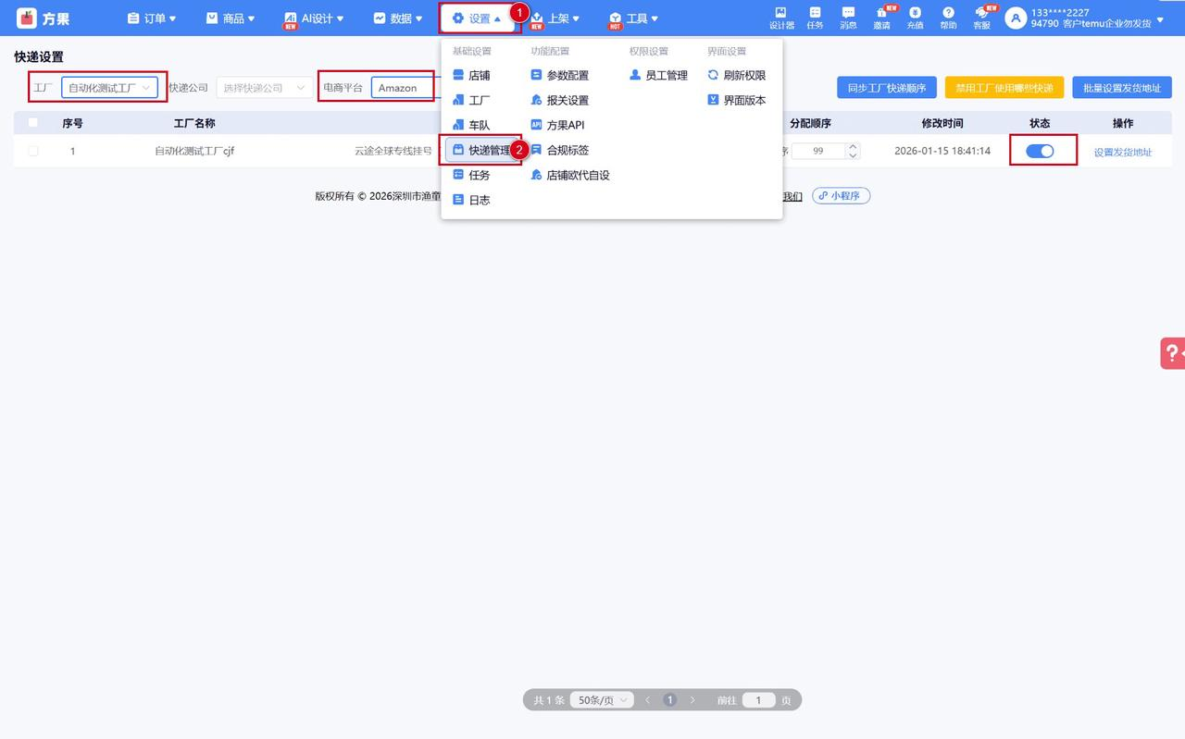Click the 日志 log icon in menu
Image resolution: width=1185 pixels, height=739 pixels.
pyautogui.click(x=458, y=200)
